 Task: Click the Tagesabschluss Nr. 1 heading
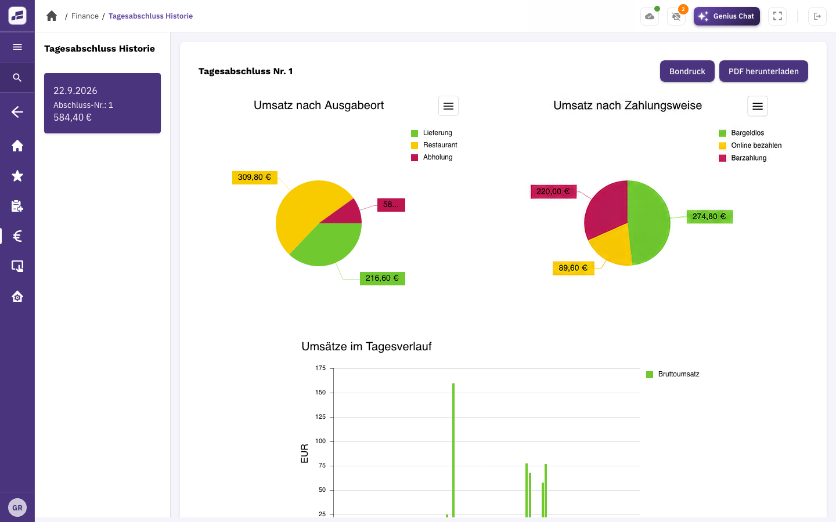246,71
